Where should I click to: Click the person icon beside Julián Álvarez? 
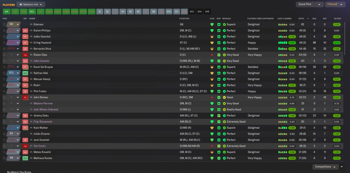[x=31, y=134]
